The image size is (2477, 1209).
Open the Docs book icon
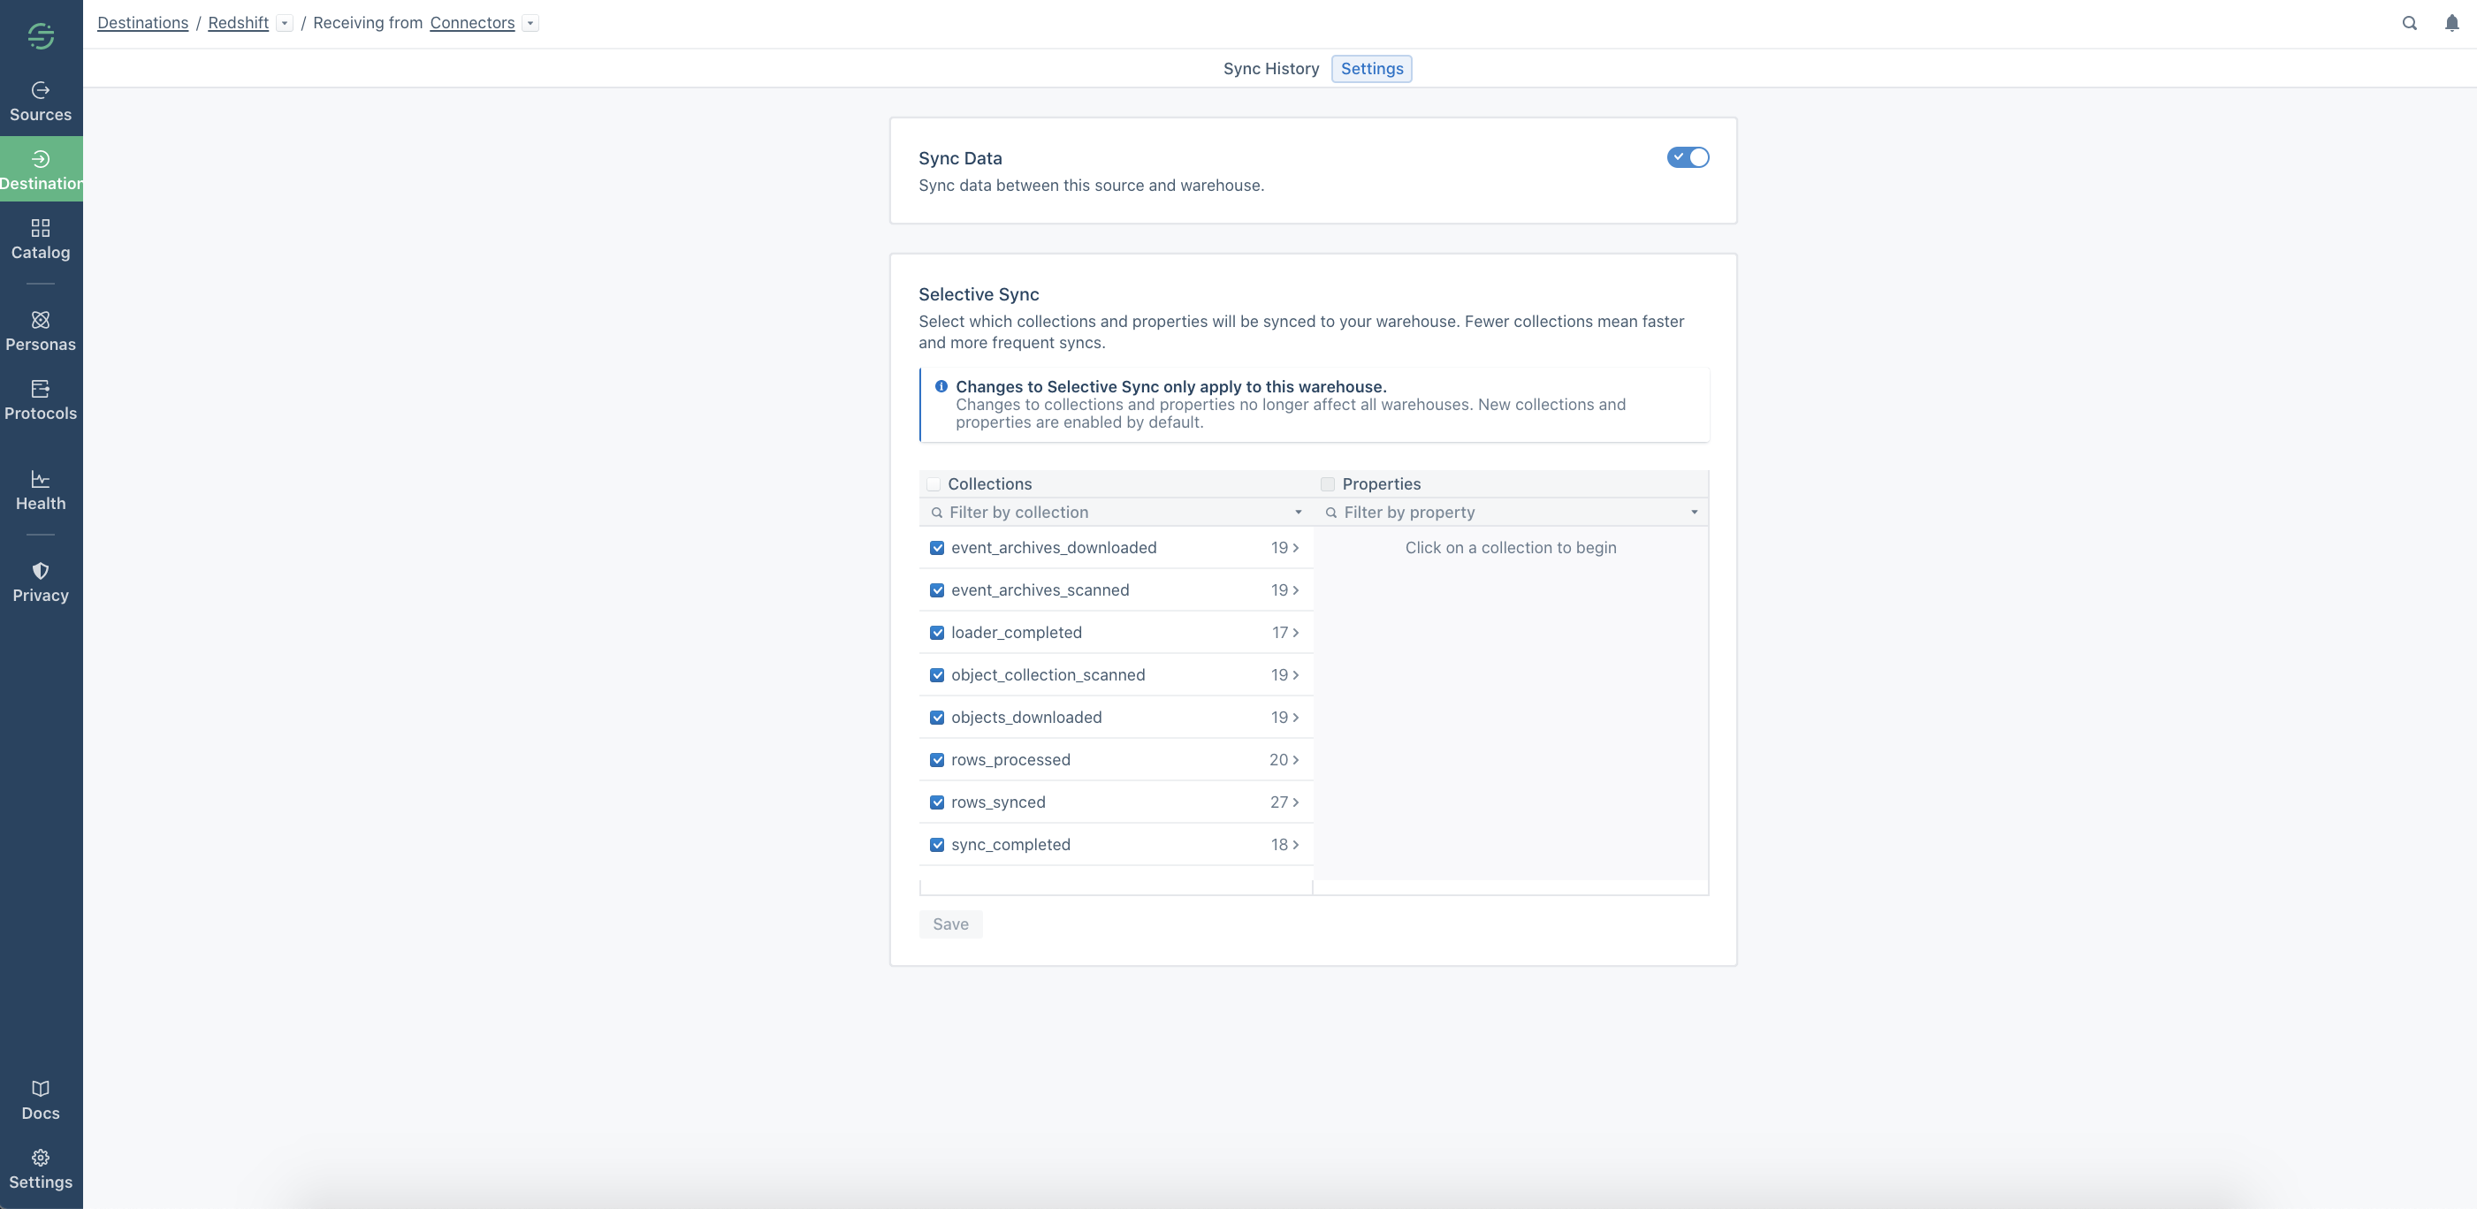[x=41, y=1088]
